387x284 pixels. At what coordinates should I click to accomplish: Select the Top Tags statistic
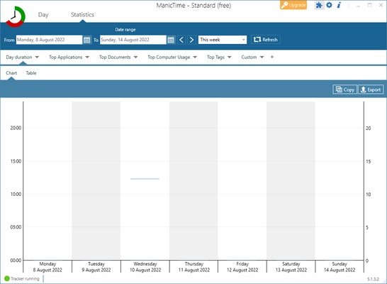click(215, 57)
